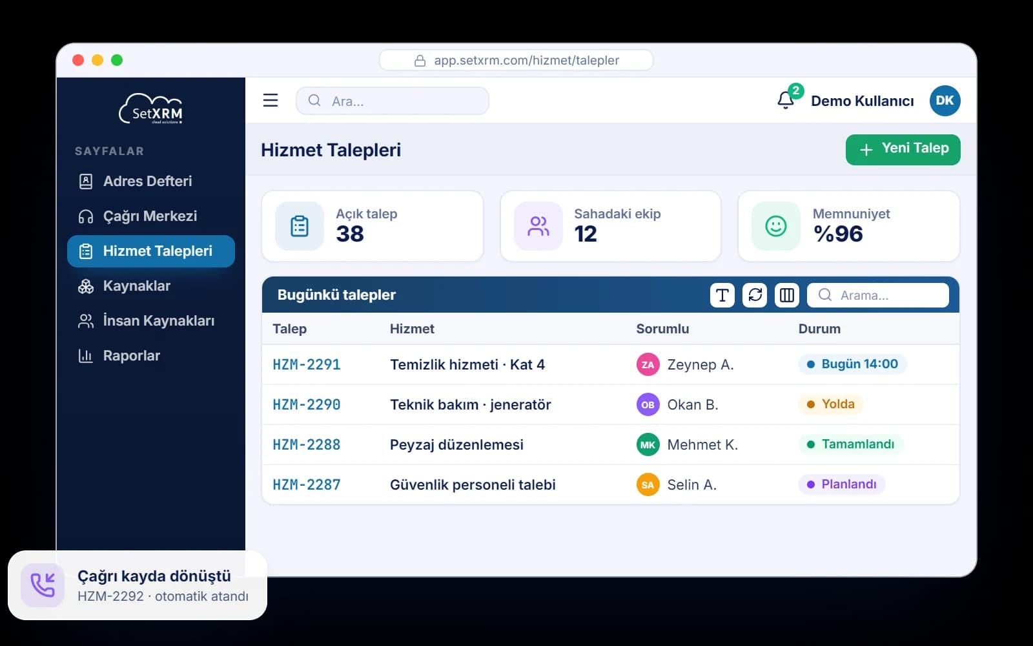Create a new request with Yeni Talep

coord(903,150)
